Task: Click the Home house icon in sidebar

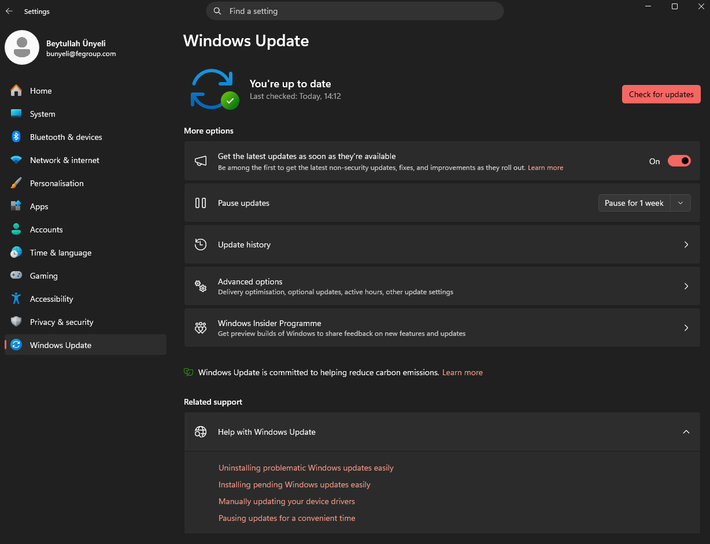Action: (x=16, y=91)
